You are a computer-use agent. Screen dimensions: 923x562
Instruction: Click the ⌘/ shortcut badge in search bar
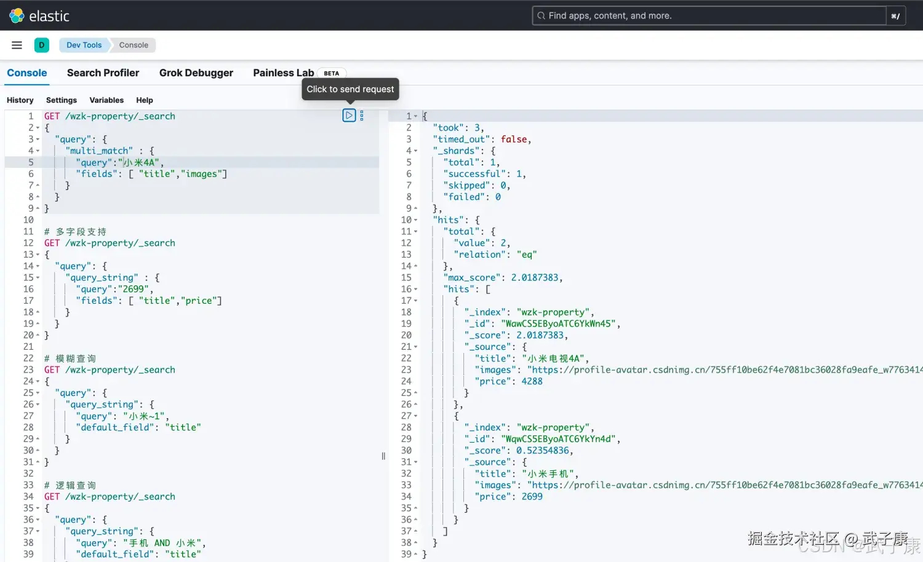(x=895, y=15)
